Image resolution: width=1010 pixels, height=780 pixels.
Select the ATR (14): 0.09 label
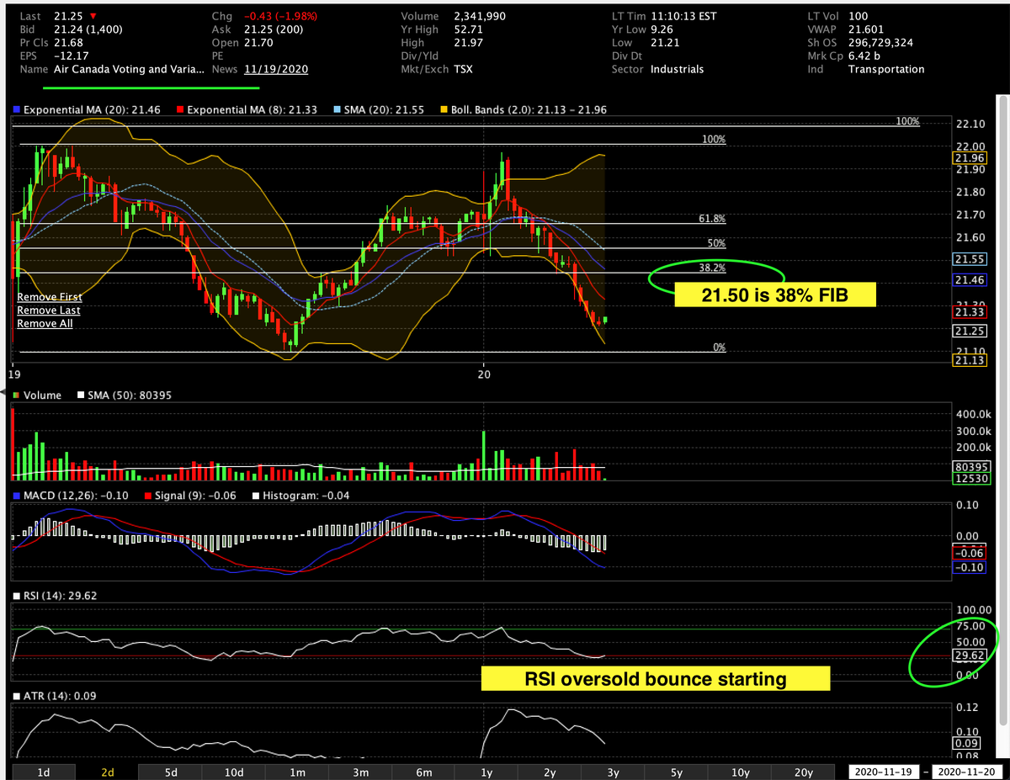pos(58,696)
